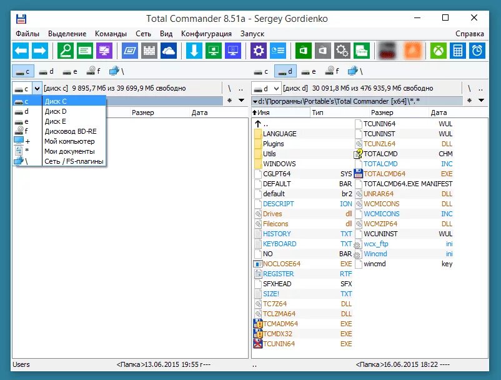Click the alarm clock toolbar icon
The image size is (501, 380).
pos(477,50)
